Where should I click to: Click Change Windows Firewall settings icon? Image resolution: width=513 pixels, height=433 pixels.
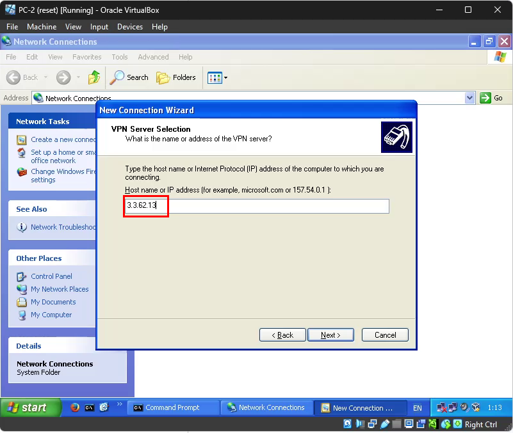(22, 172)
